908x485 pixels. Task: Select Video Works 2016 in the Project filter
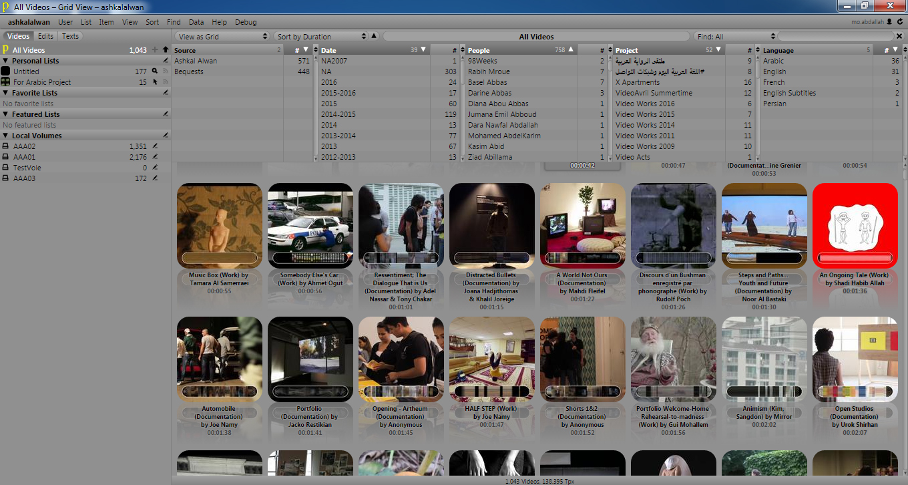683,104
